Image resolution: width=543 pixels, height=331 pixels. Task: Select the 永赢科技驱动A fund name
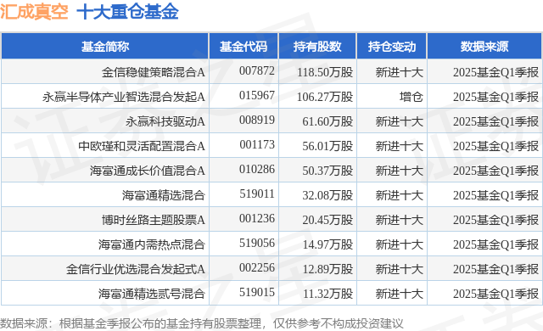(165, 121)
